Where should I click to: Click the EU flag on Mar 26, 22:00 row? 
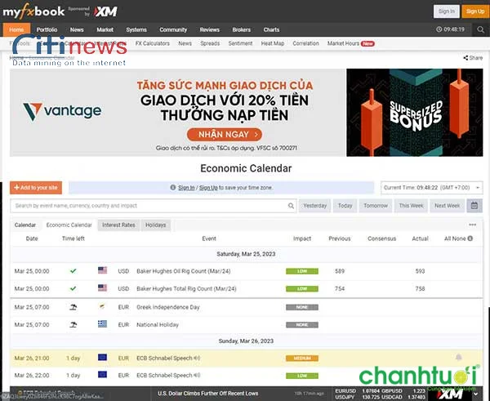pyautogui.click(x=102, y=374)
